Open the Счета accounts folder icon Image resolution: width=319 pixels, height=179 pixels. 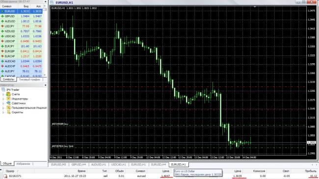coord(8,94)
